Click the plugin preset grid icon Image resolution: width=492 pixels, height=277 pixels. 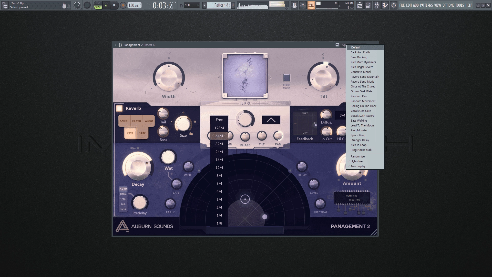(x=337, y=45)
